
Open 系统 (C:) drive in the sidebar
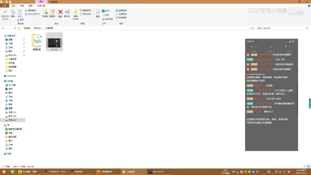pos(12,112)
